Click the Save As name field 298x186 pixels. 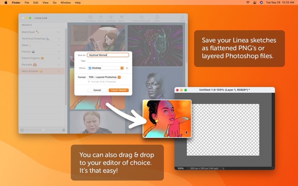click(108, 55)
